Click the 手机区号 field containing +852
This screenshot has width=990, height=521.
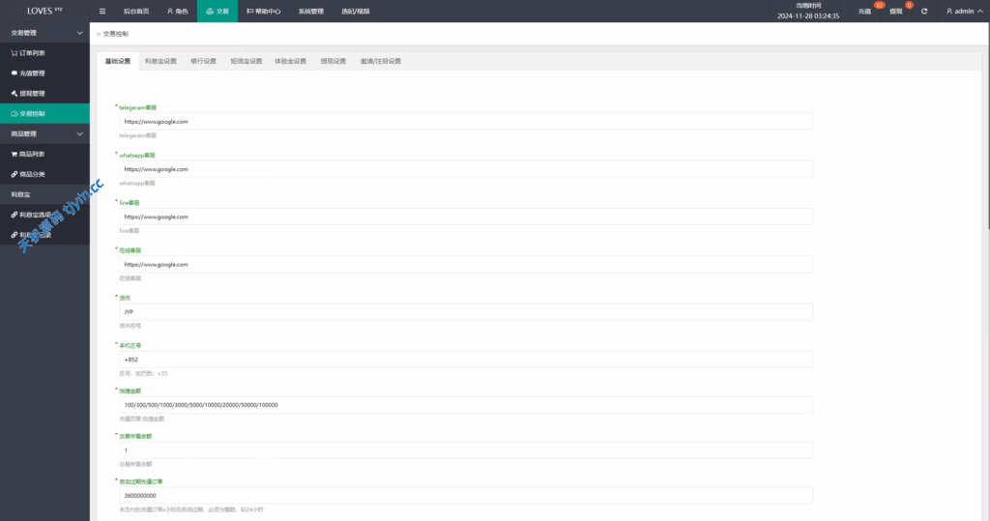coord(466,360)
